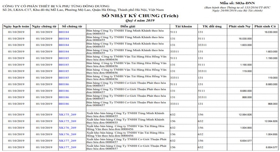This screenshot has width=280, height=152.
Task: Open BH184 link in the 1.603.000 debit row
Action: (64, 45)
